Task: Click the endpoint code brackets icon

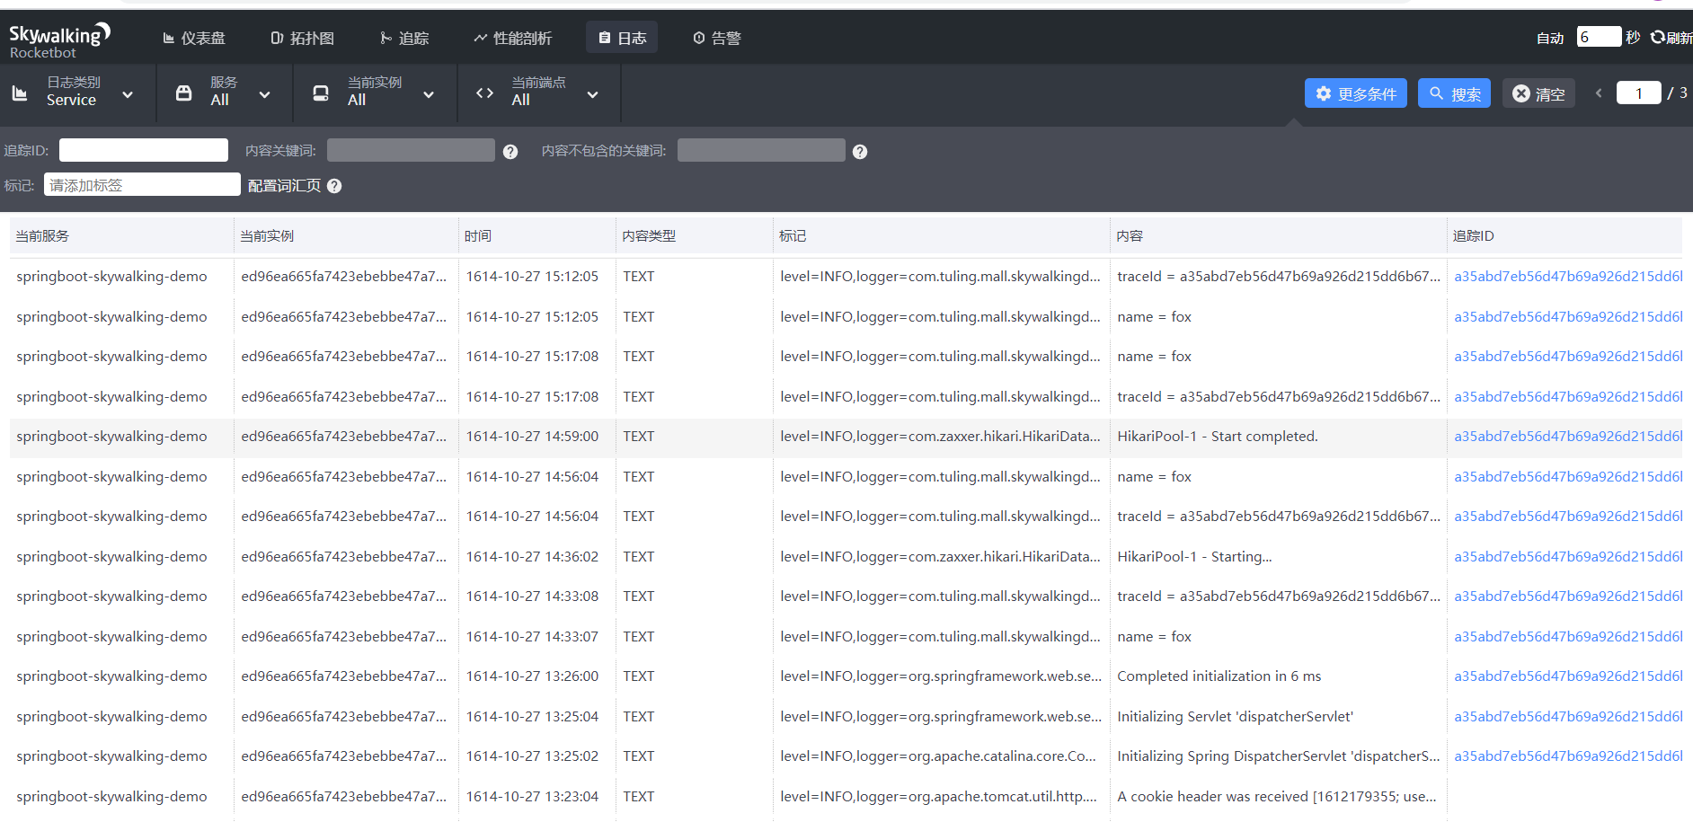Action: (x=484, y=93)
